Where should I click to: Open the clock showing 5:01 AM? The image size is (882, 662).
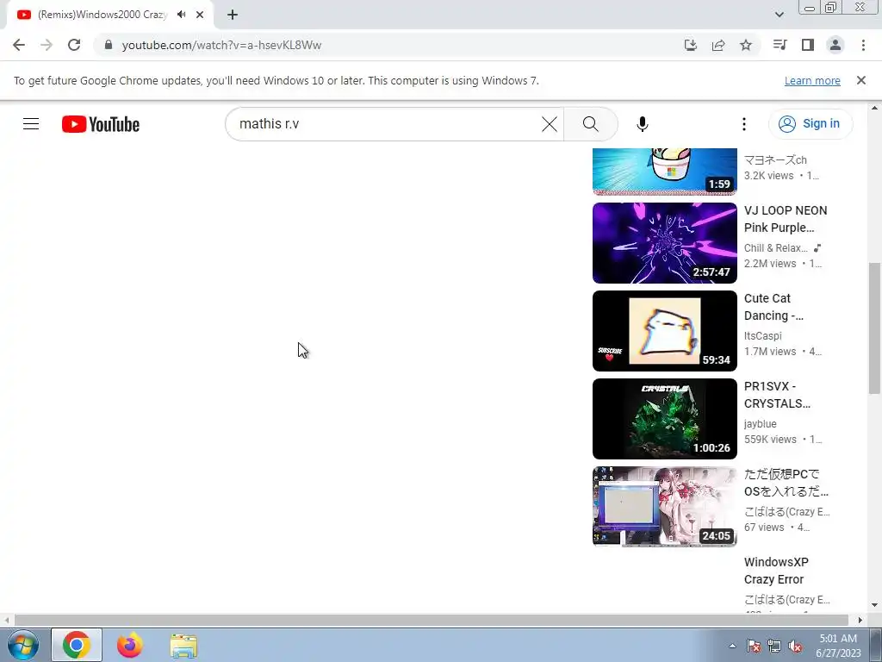pyautogui.click(x=838, y=646)
